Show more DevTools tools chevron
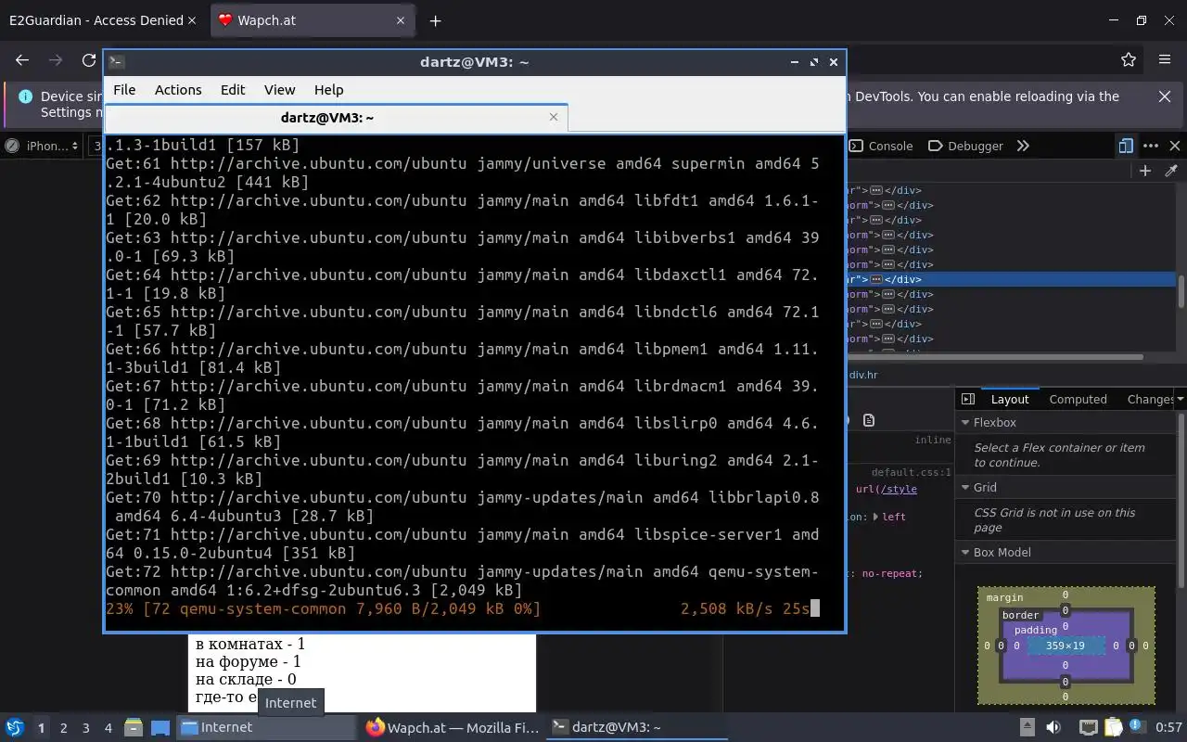The image size is (1187, 742). click(1023, 146)
